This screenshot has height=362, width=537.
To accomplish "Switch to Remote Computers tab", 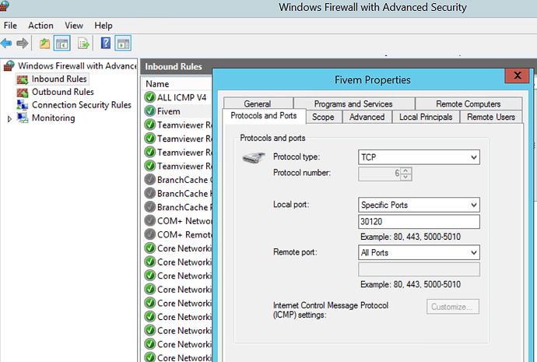I will point(469,104).
